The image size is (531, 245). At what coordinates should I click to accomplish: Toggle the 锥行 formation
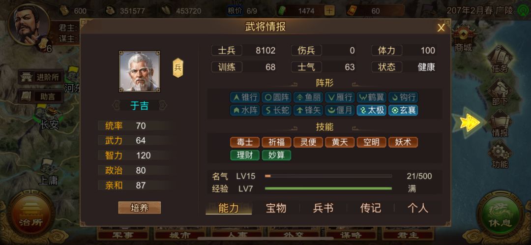245,97
